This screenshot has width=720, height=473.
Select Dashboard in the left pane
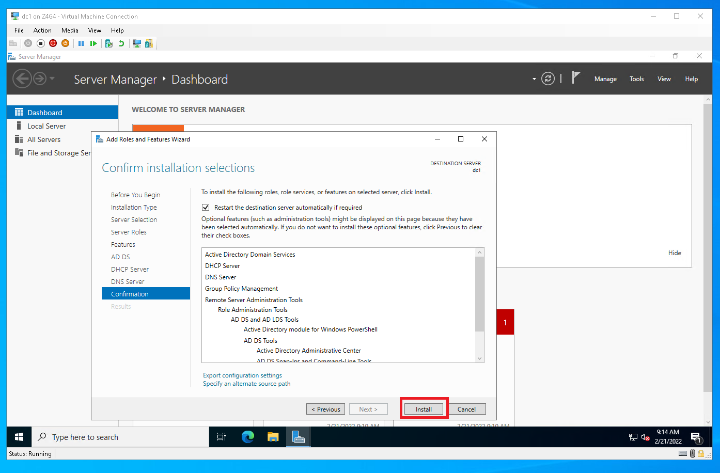point(62,113)
